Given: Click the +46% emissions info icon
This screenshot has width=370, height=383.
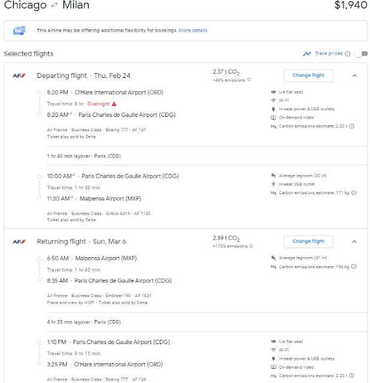Looking at the screenshot, I should pos(249,80).
